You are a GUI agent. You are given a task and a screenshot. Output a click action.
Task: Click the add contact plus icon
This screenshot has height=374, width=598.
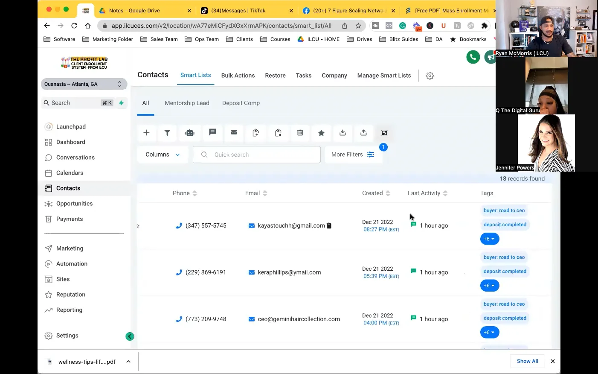[146, 133]
